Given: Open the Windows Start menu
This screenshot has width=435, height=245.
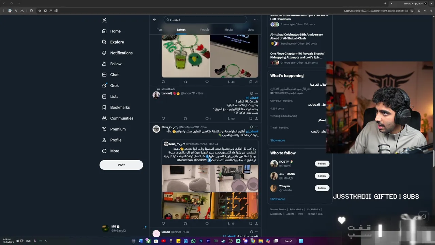Looking at the screenshot, I should 301,241.
